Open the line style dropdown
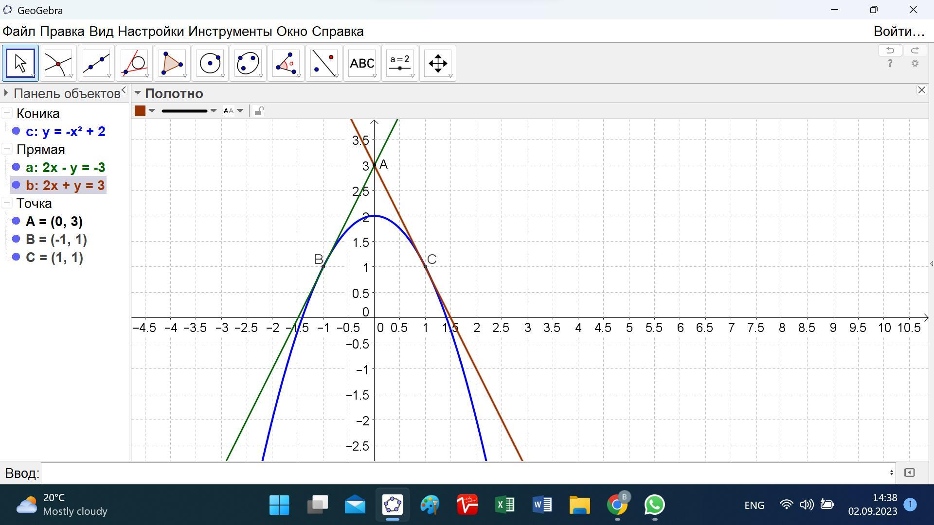Image resolution: width=934 pixels, height=525 pixels. coord(213,111)
